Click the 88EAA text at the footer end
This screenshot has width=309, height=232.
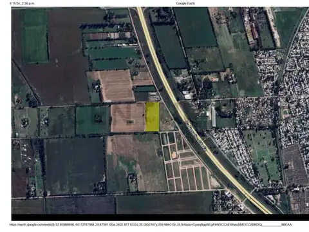(x=286, y=225)
